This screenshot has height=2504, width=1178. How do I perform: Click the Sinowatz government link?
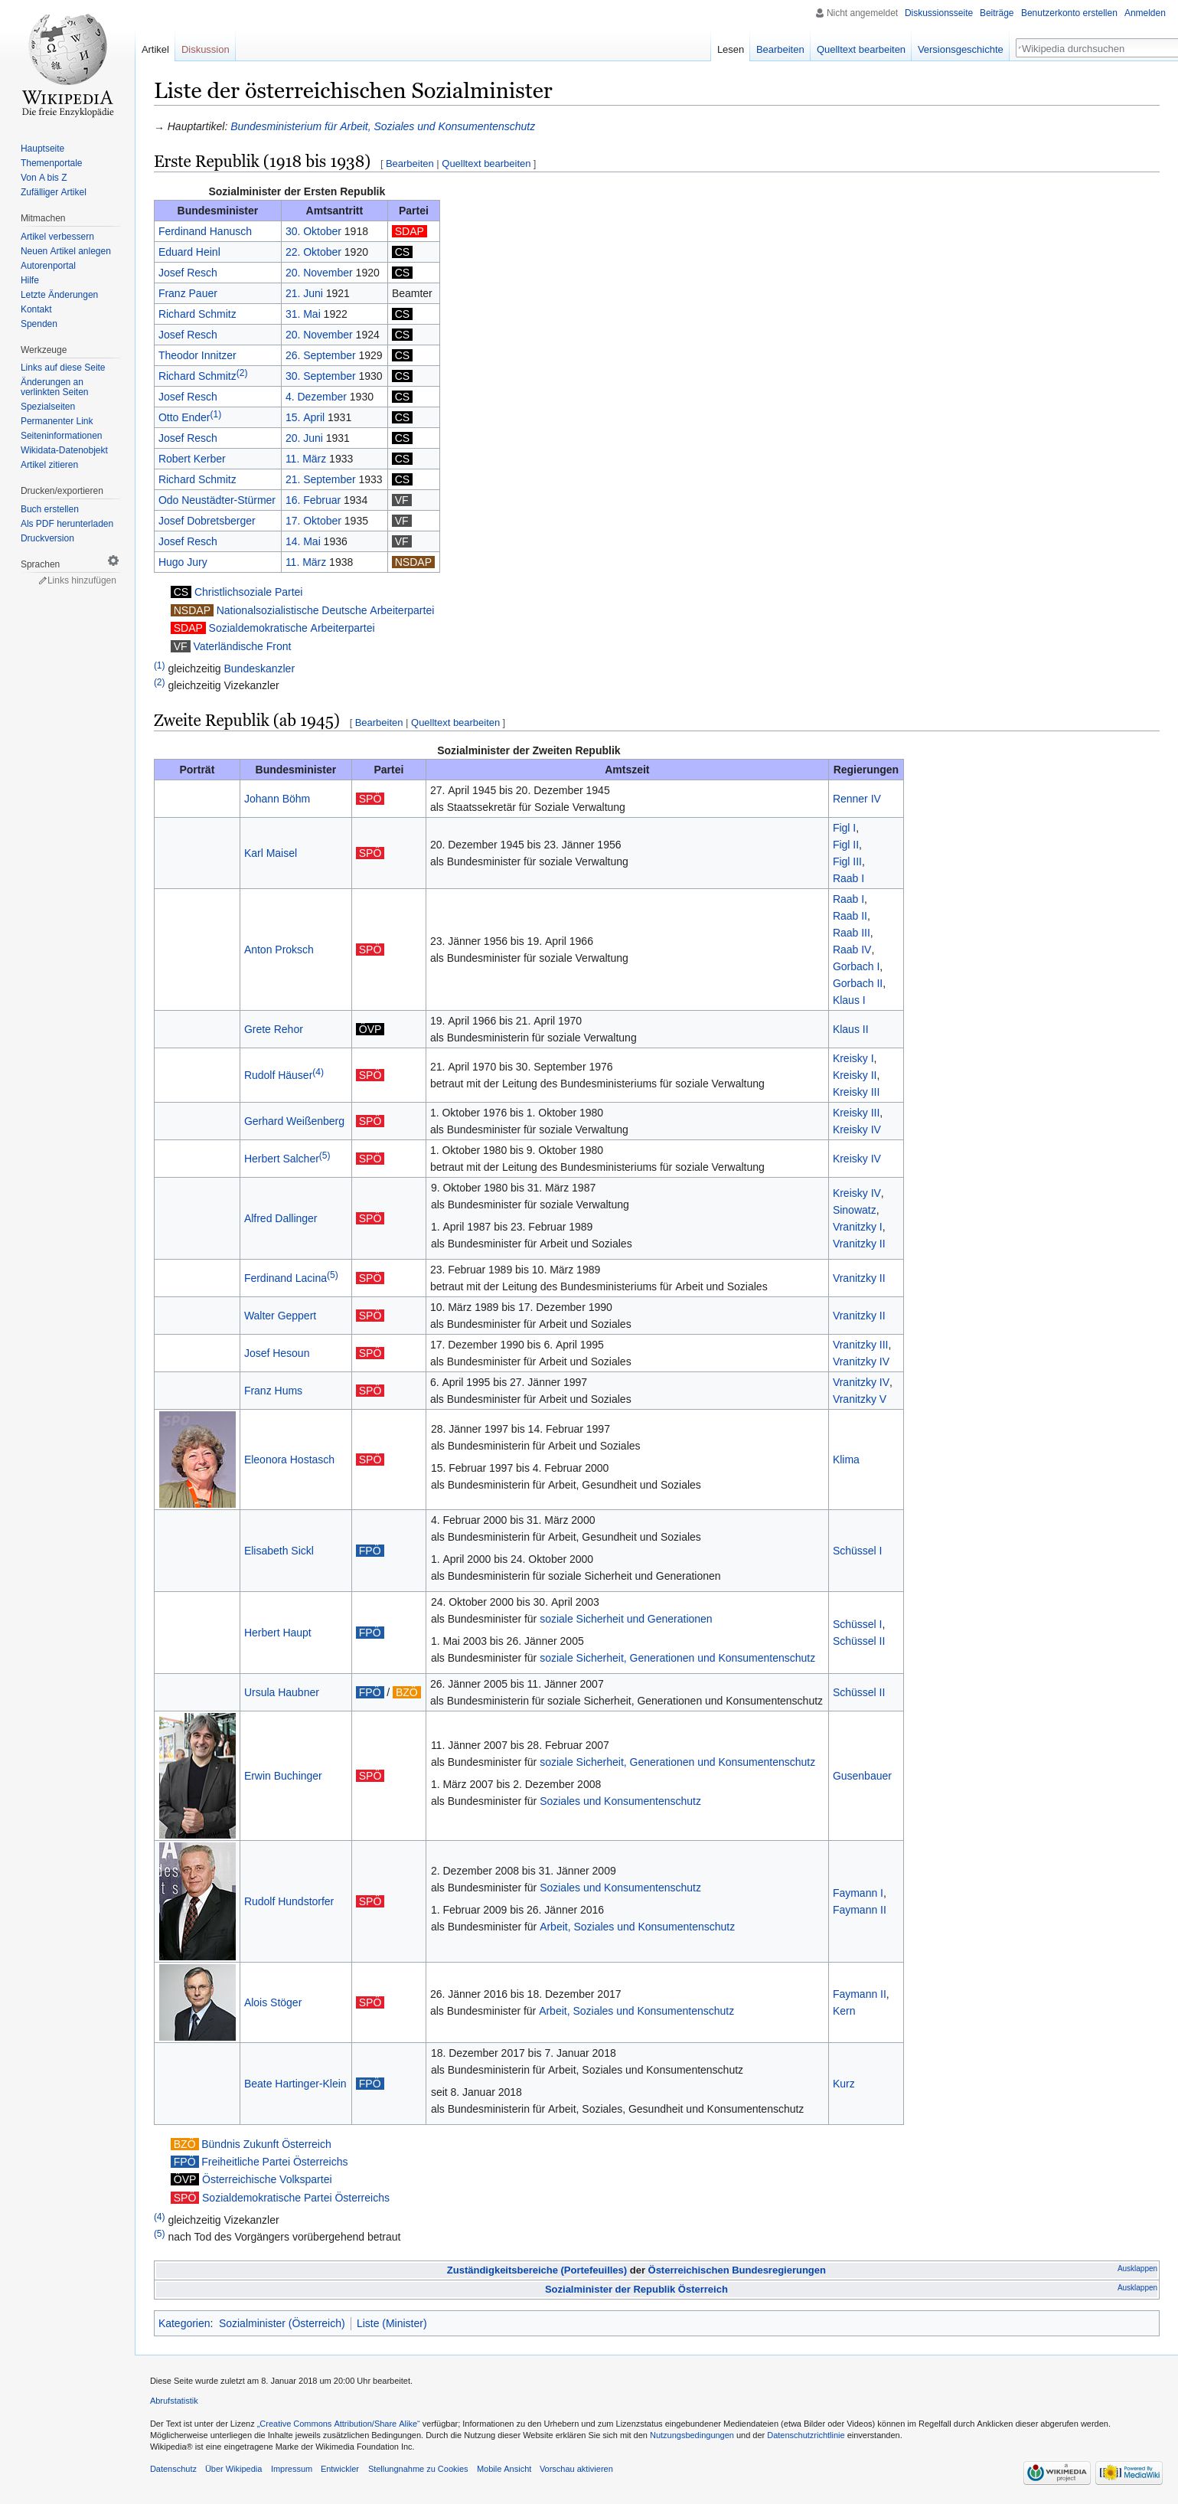854,1210
